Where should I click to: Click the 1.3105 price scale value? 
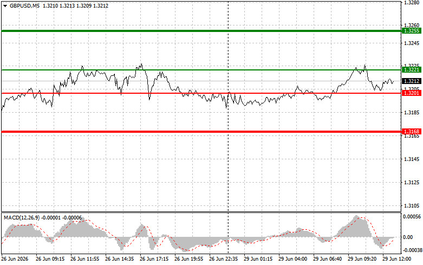click(x=411, y=205)
